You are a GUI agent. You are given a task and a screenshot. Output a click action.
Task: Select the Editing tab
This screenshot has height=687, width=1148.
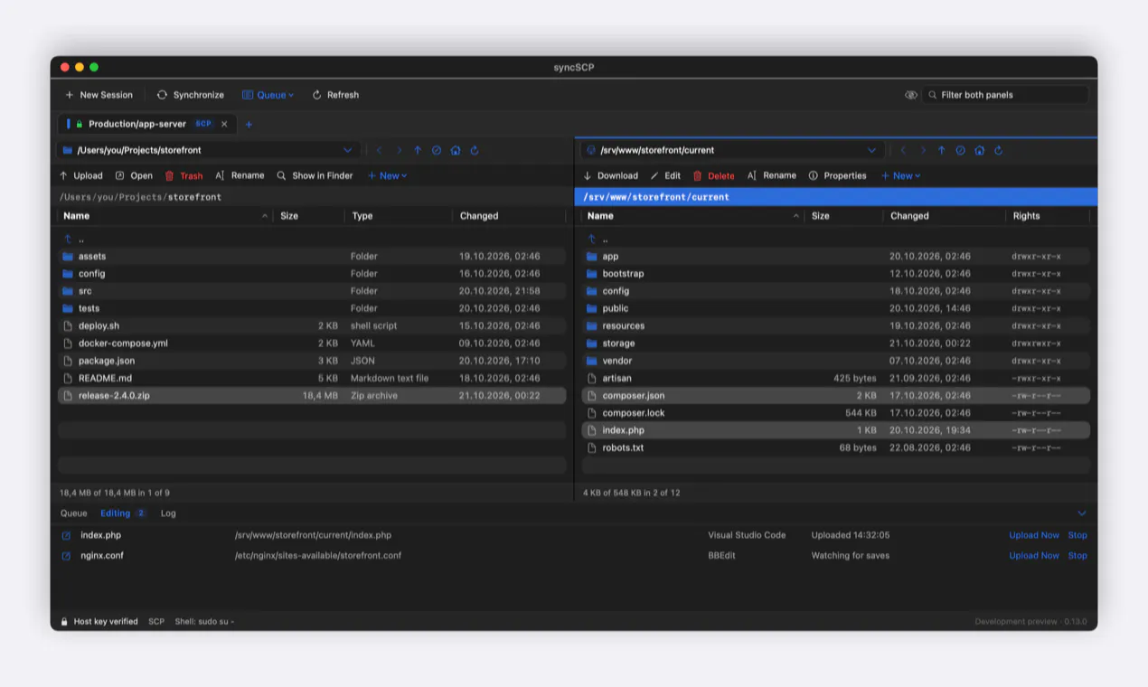pyautogui.click(x=123, y=513)
